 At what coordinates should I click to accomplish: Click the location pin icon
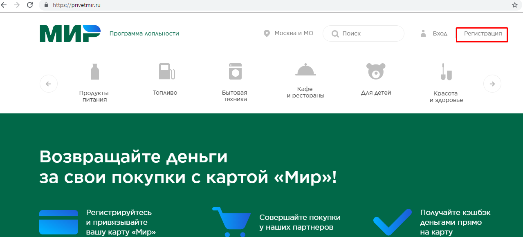click(x=267, y=33)
